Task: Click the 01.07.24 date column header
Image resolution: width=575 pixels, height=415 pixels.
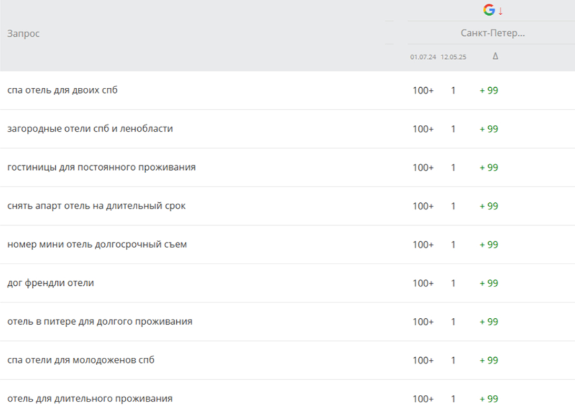Action: click(x=423, y=57)
